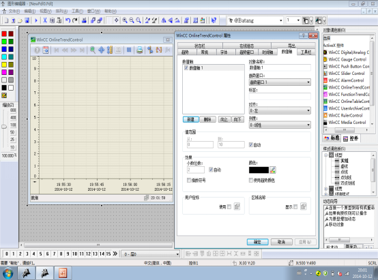Image resolution: width=378 pixels, height=280 pixels.
Task: Open the 对齐 0-左 dropdown
Action: coord(280,111)
